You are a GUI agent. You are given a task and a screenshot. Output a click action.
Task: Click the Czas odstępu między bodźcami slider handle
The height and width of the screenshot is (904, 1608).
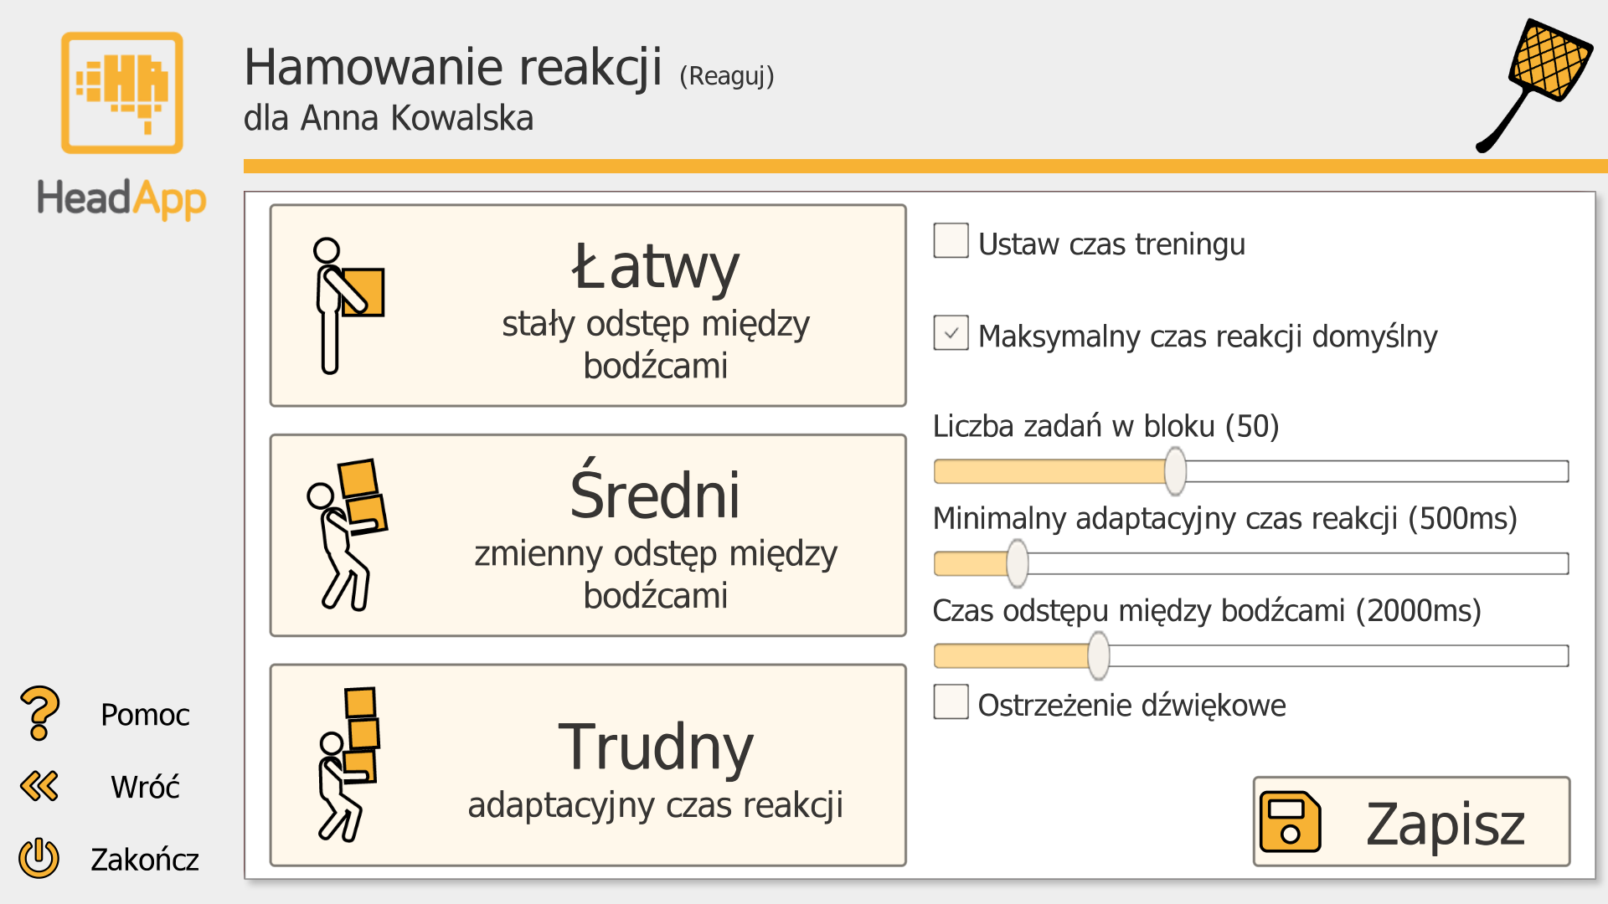point(1097,656)
